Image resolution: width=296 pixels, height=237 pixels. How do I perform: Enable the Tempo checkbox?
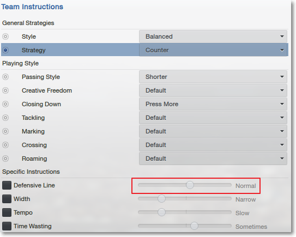point(7,212)
